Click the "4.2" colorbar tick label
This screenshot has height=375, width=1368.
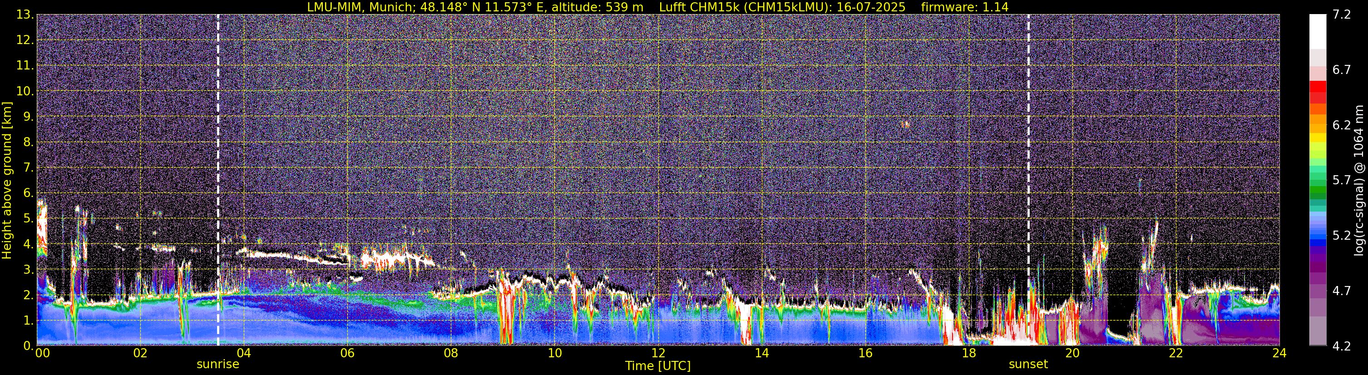coord(1342,346)
